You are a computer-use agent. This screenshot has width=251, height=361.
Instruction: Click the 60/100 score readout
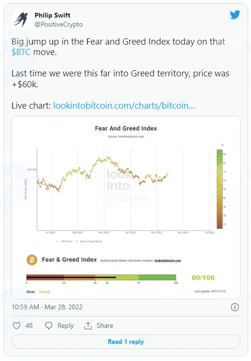[x=203, y=278]
